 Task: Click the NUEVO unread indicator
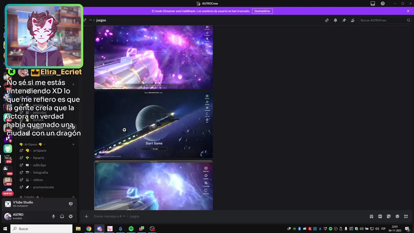[8, 194]
